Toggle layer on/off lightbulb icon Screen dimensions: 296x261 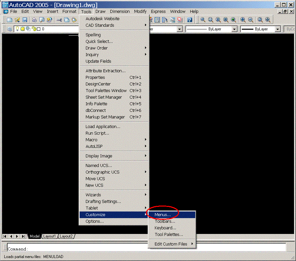[x=18, y=29]
